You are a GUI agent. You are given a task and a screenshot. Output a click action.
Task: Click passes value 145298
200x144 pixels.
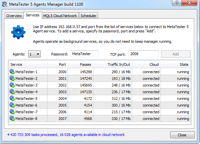[86, 72]
